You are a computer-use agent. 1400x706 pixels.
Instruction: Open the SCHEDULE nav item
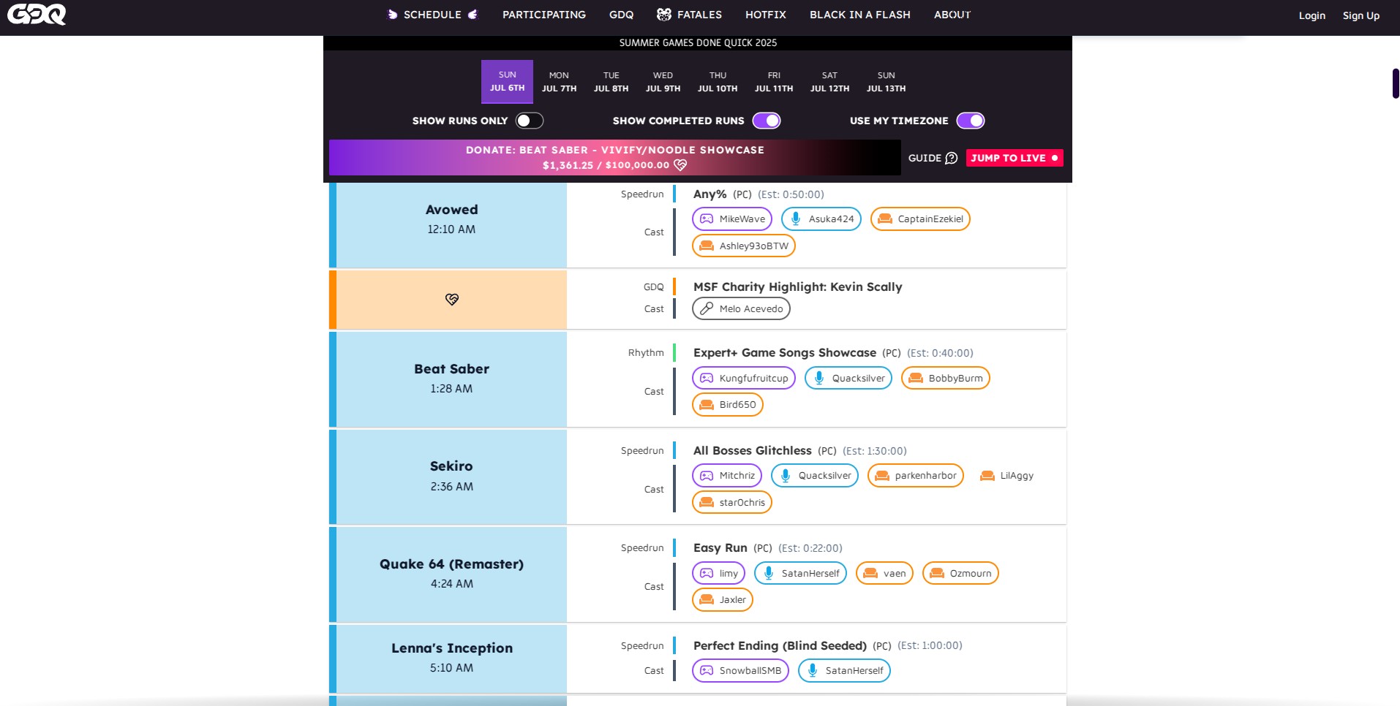coord(432,15)
